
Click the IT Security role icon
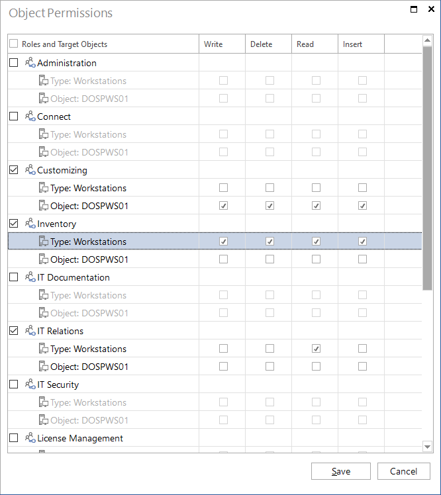pos(30,384)
